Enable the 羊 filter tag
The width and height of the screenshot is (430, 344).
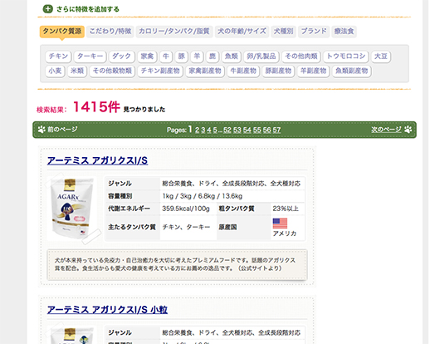197,57
